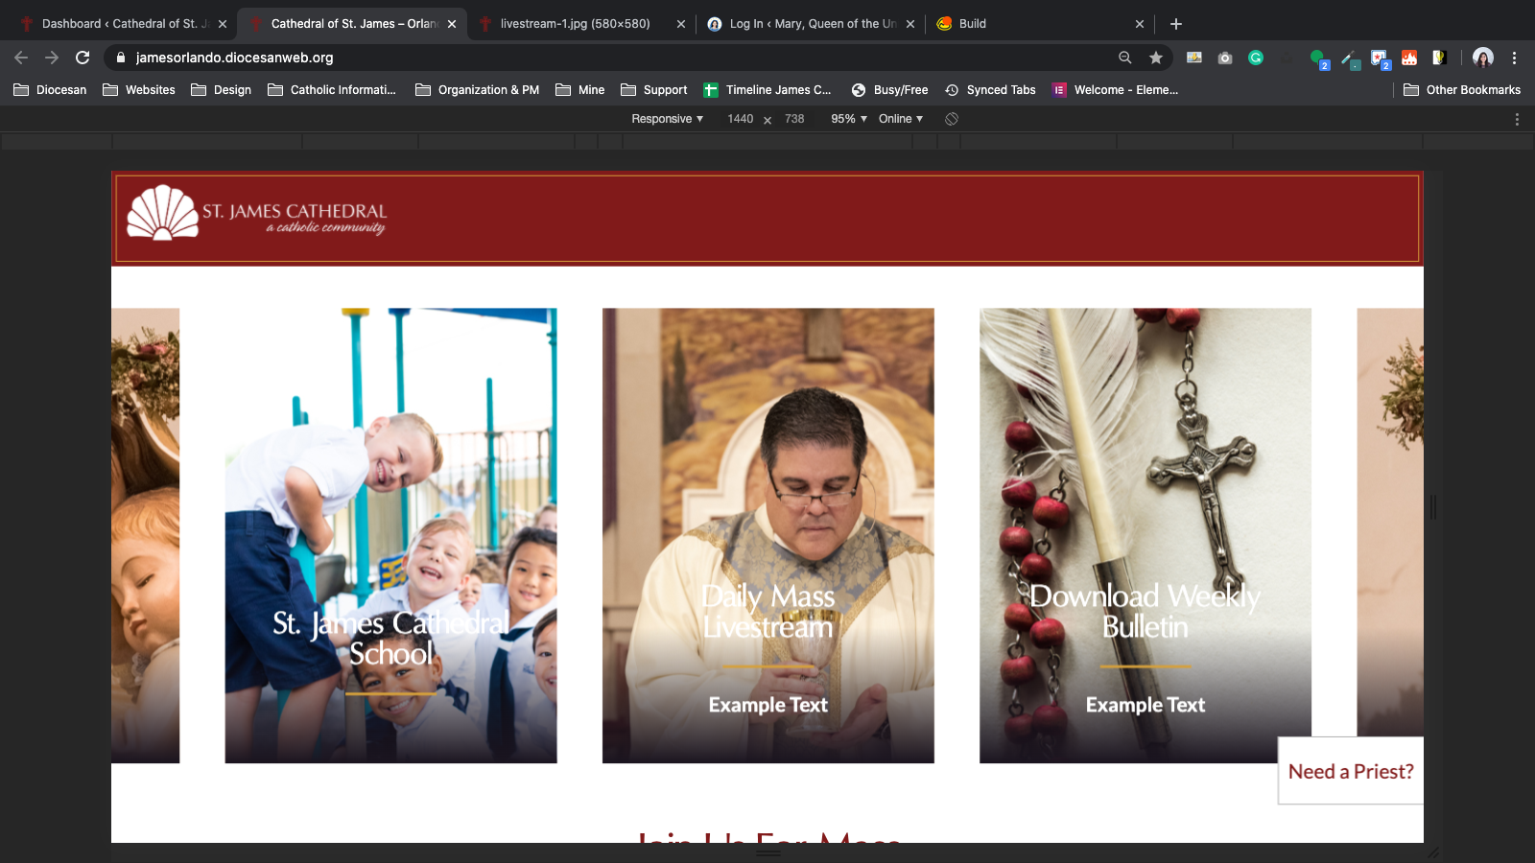The width and height of the screenshot is (1535, 863).
Task: Bookmark this page with the star icon
Action: (1156, 58)
